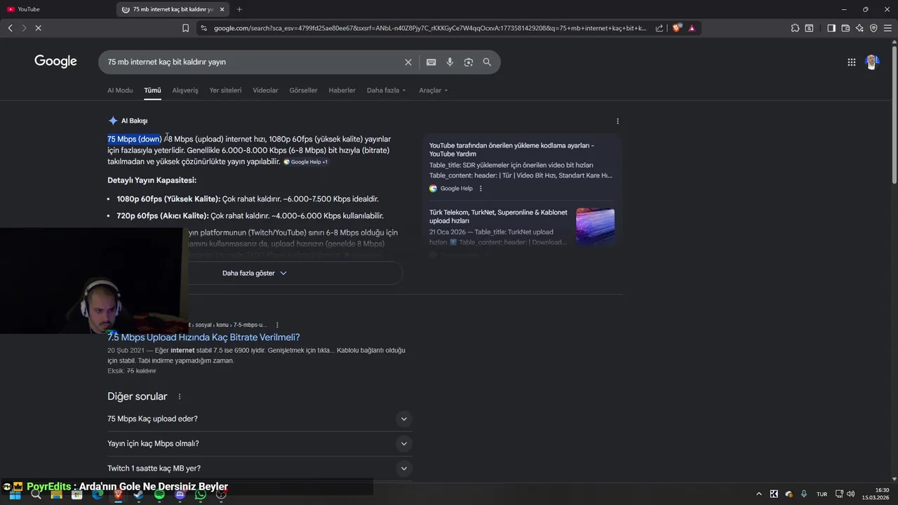898x505 pixels.
Task: Close the current Google search tab
Action: point(222,9)
